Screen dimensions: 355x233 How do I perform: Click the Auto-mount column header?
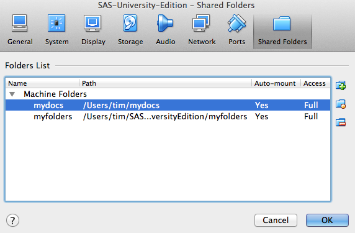coord(276,83)
